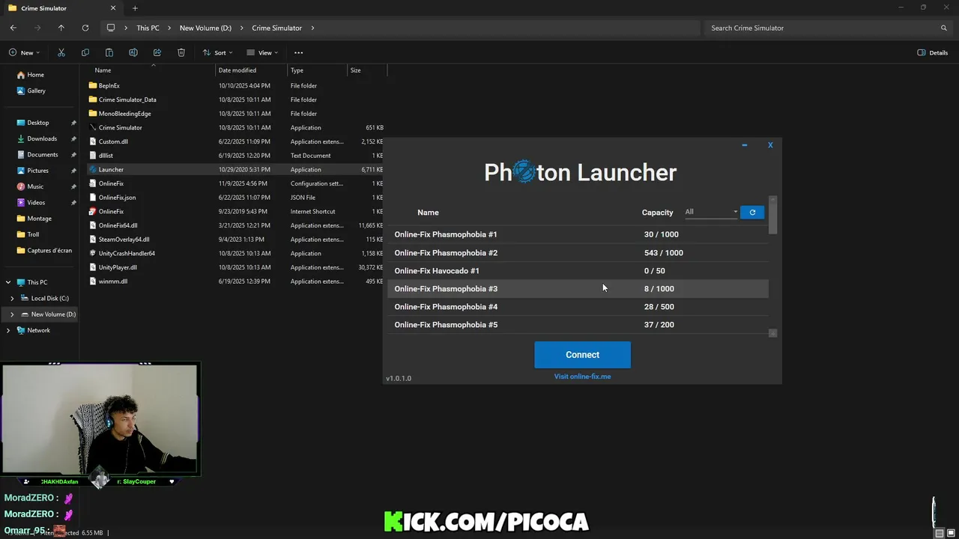Go up one folder level
The width and height of the screenshot is (959, 539).
click(x=61, y=28)
